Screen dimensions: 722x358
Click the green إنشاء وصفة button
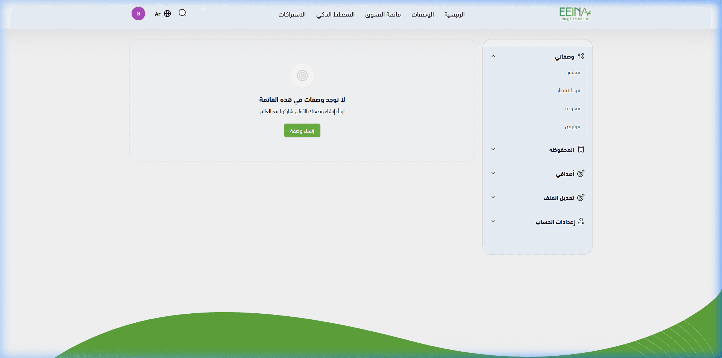[x=302, y=130]
